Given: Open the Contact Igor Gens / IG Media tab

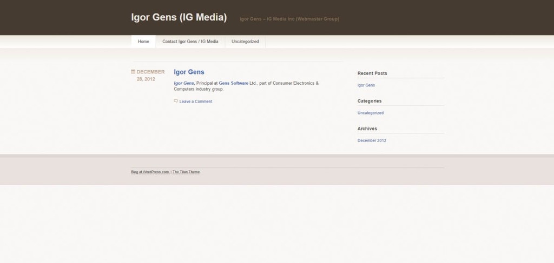Looking at the screenshot, I should pyautogui.click(x=190, y=42).
